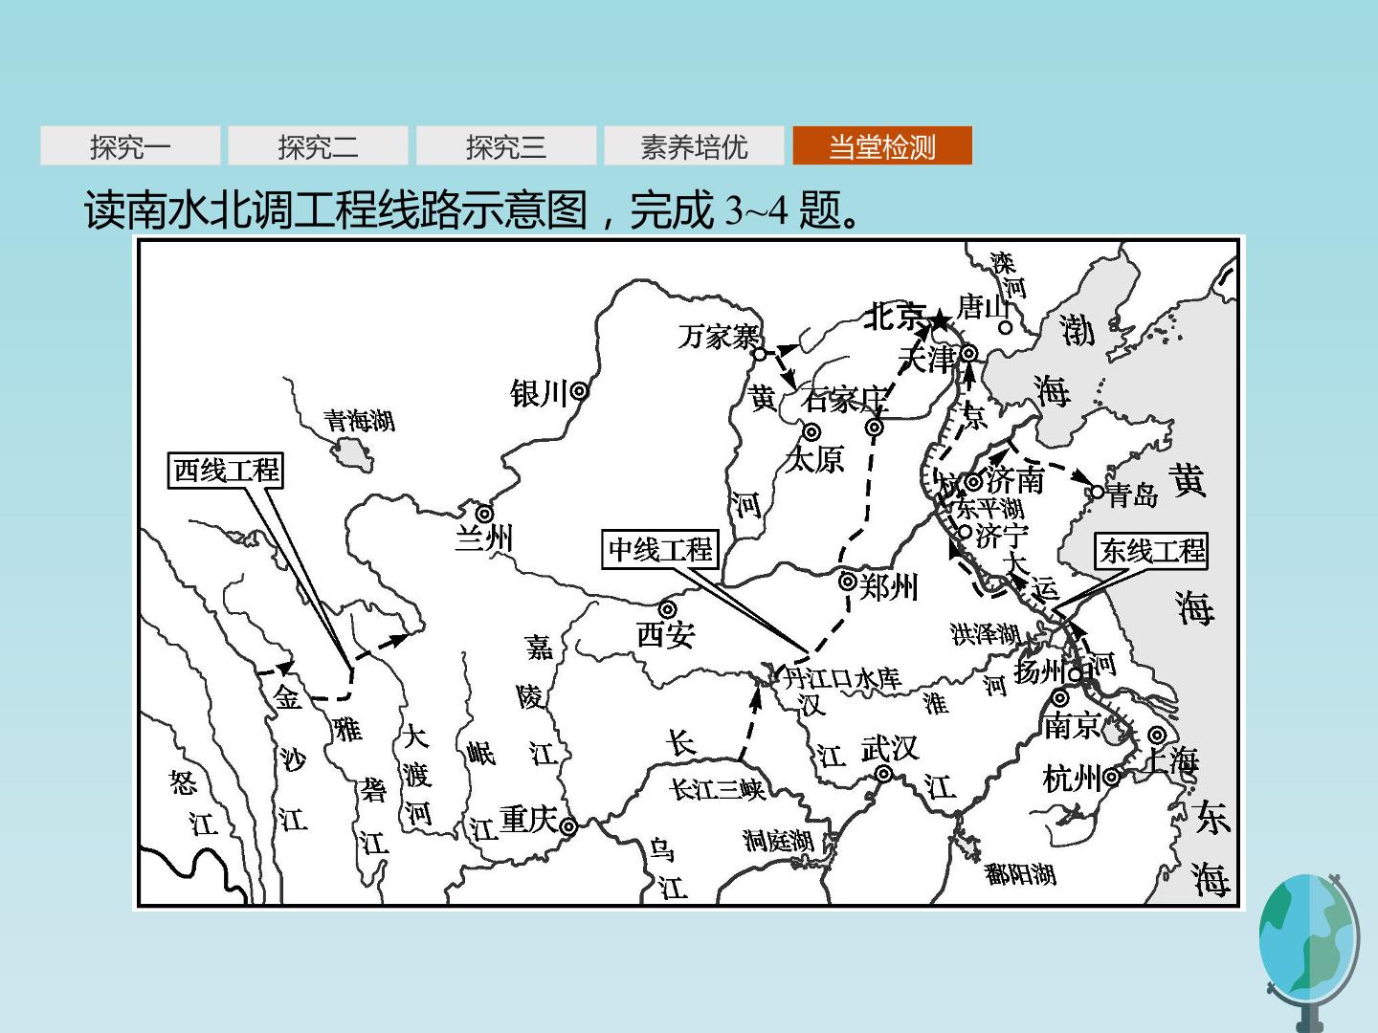Select the 南京 city label
Viewport: 1378px width, 1033px height.
pyautogui.click(x=1072, y=726)
